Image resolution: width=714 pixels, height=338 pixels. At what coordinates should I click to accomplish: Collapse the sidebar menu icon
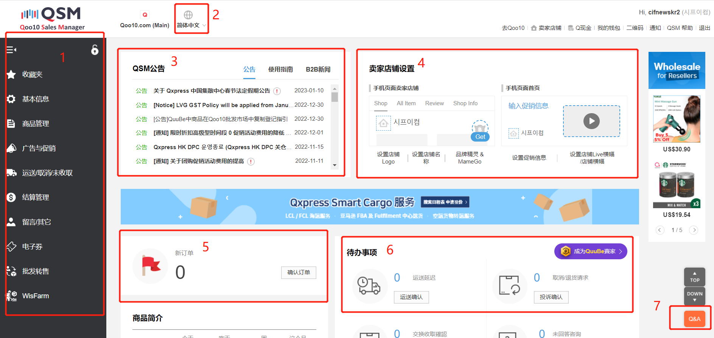click(x=11, y=50)
